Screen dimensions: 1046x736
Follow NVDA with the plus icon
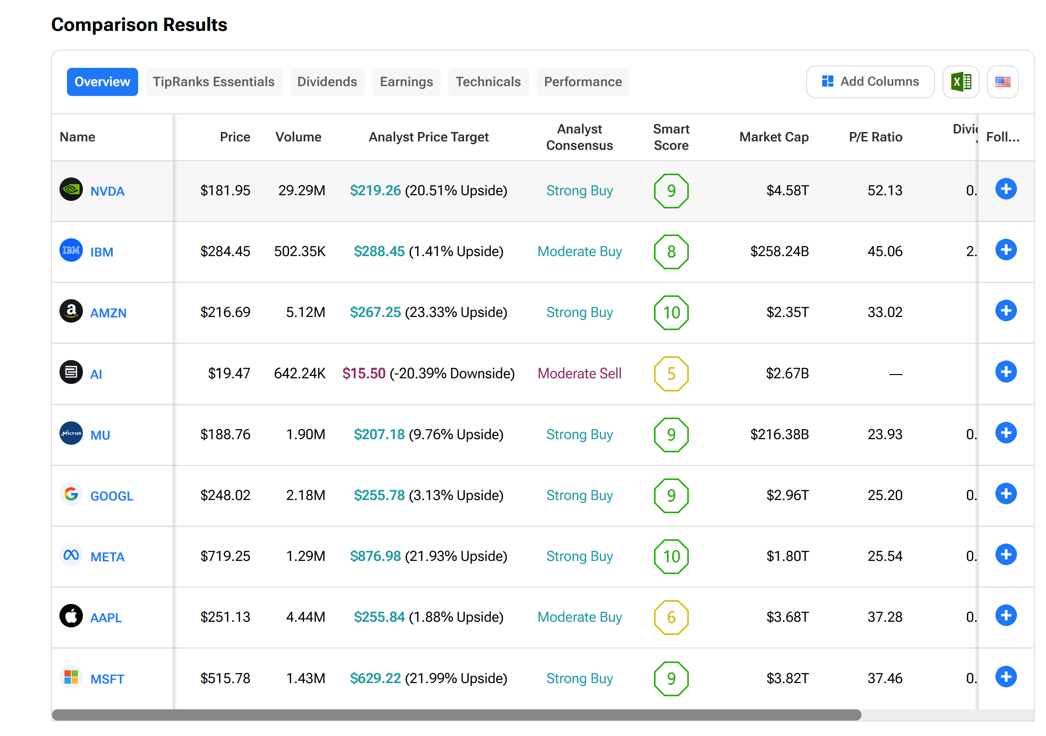pos(1006,189)
